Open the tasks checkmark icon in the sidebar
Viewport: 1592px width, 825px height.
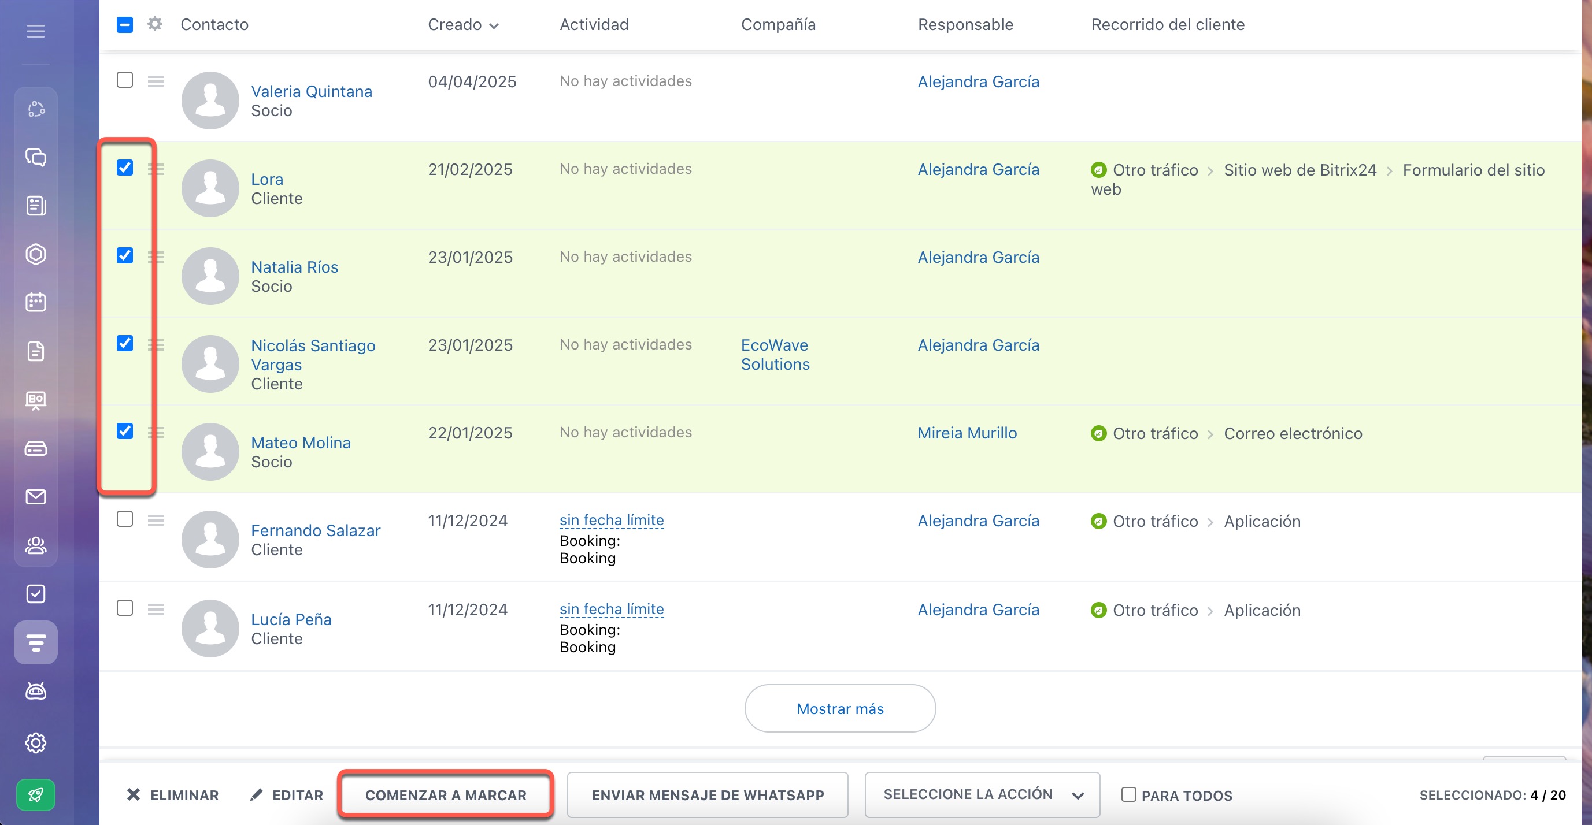click(36, 593)
